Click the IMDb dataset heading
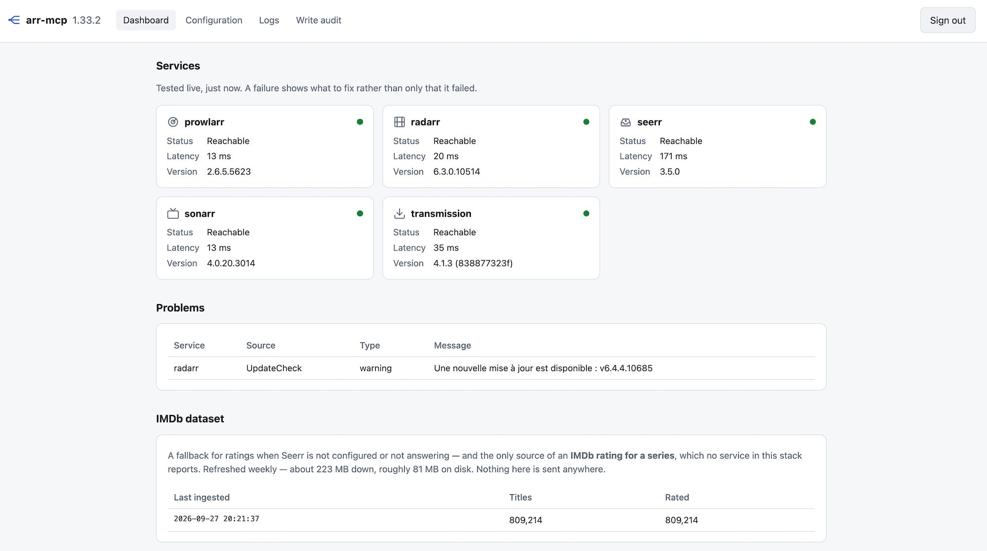The width and height of the screenshot is (987, 551). point(190,419)
